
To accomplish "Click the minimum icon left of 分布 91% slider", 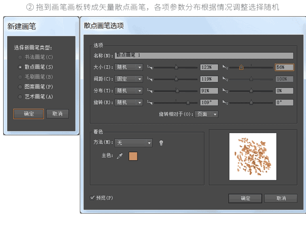I will click(x=150, y=91).
